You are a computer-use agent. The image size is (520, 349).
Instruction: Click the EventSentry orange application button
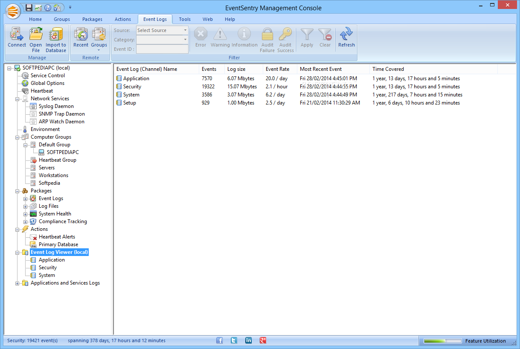tap(14, 11)
